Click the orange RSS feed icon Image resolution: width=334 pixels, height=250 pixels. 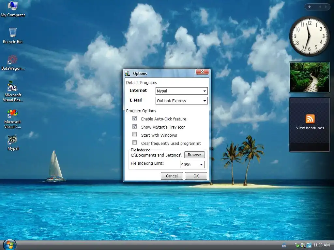(x=310, y=119)
